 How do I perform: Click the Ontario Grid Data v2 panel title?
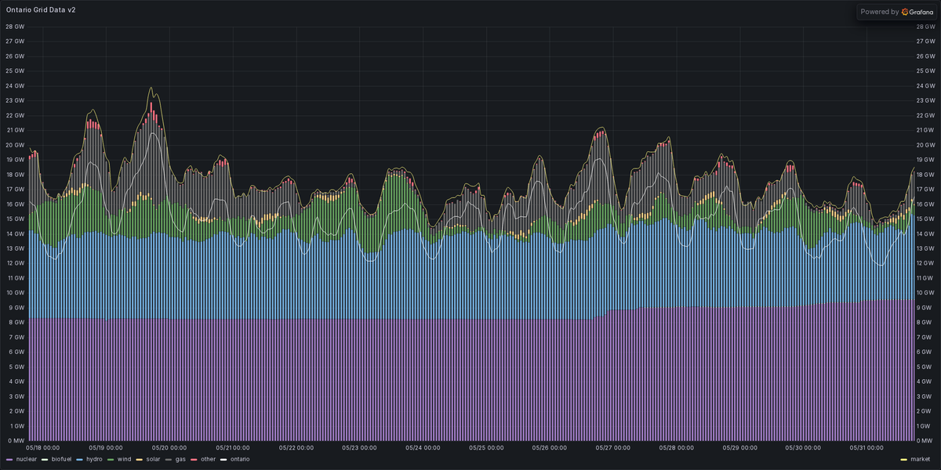point(41,10)
